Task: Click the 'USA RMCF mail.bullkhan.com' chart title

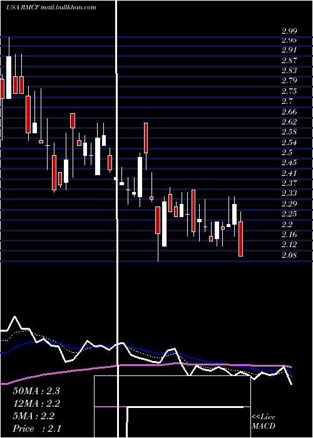Action: [51, 8]
